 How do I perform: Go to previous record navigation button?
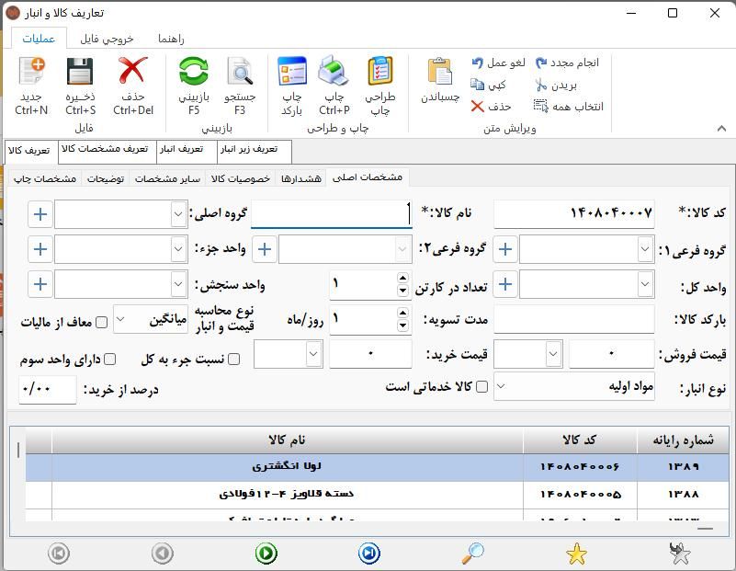click(x=163, y=554)
